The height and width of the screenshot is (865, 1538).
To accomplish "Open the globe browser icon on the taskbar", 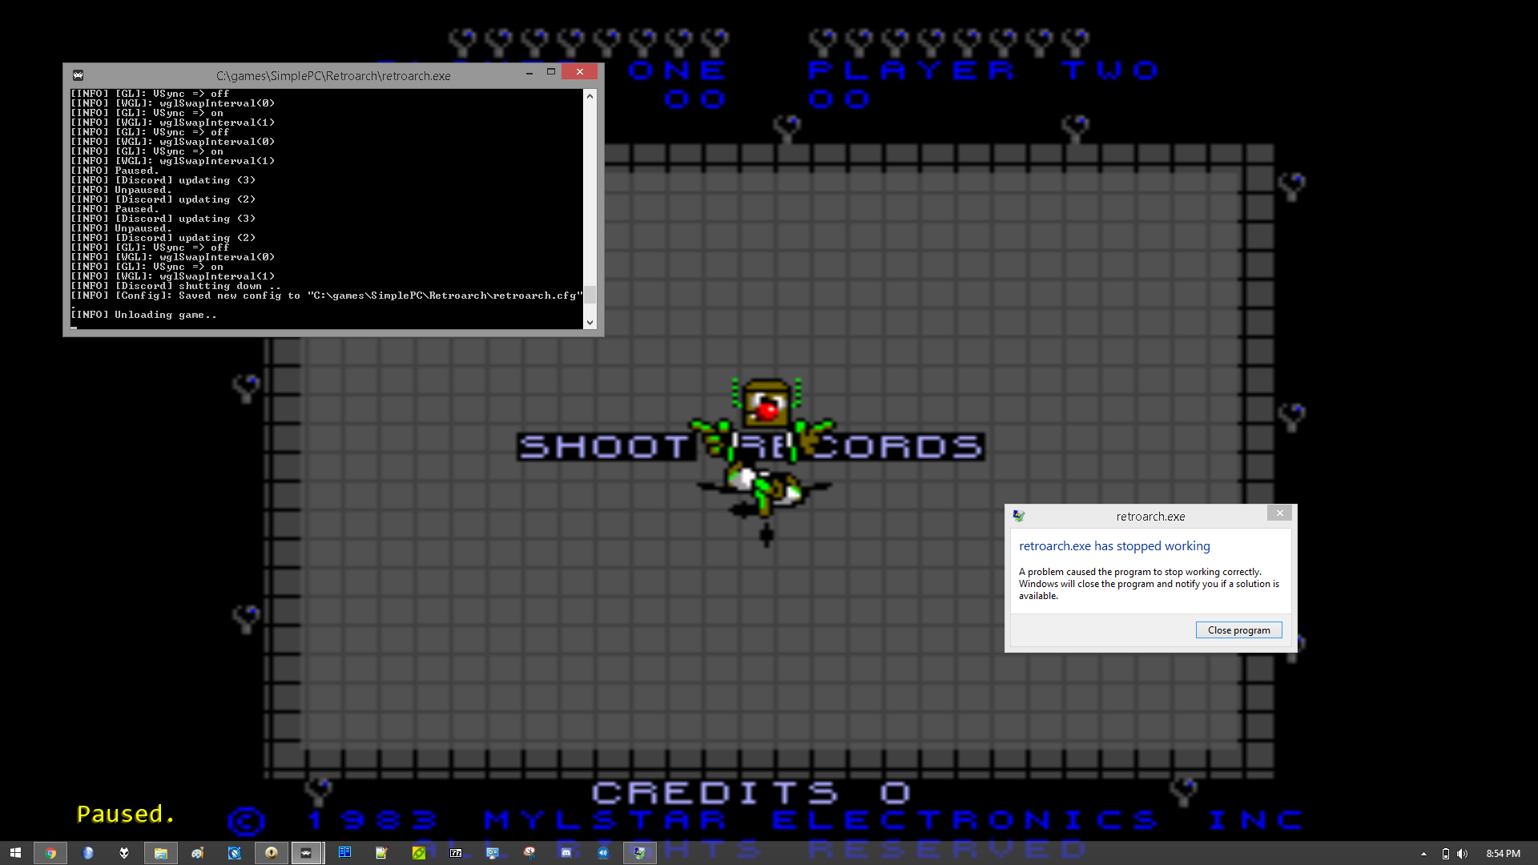I will (x=88, y=853).
